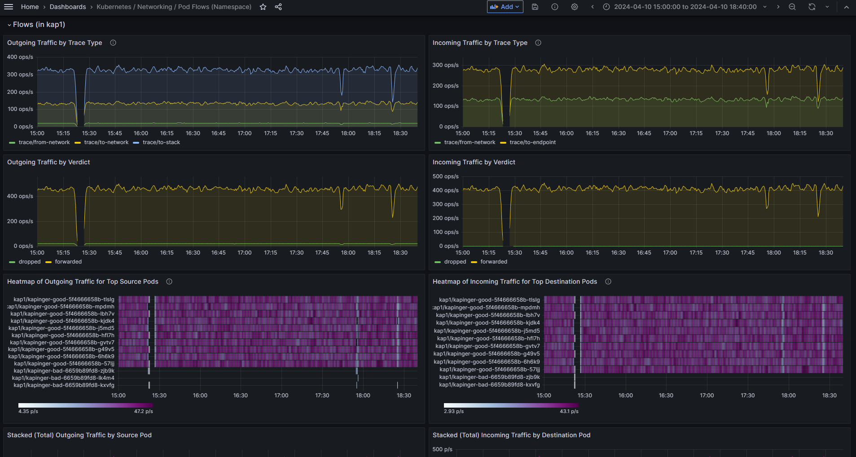Click the save dashboard icon
This screenshot has height=457, width=856.
(535, 7)
